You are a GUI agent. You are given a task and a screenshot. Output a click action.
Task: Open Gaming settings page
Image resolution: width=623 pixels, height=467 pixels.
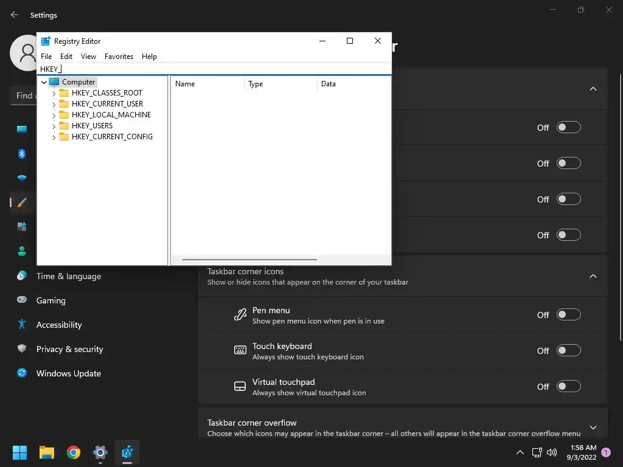coord(51,300)
